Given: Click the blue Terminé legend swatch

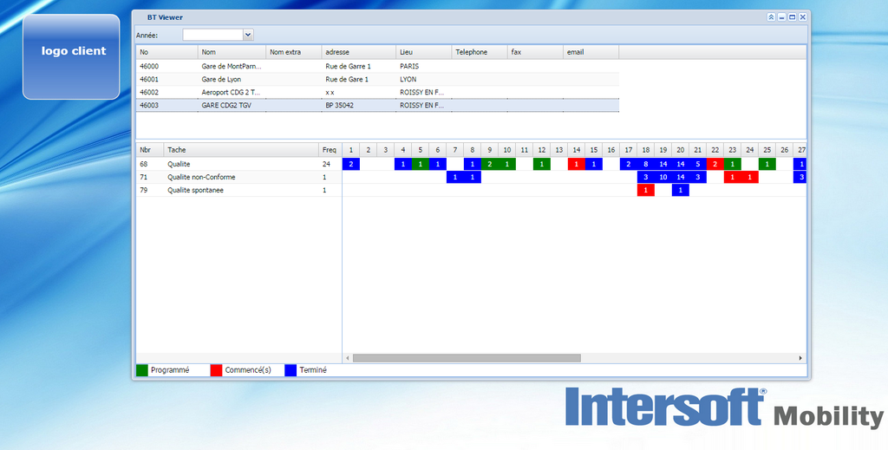Looking at the screenshot, I should coord(291,370).
